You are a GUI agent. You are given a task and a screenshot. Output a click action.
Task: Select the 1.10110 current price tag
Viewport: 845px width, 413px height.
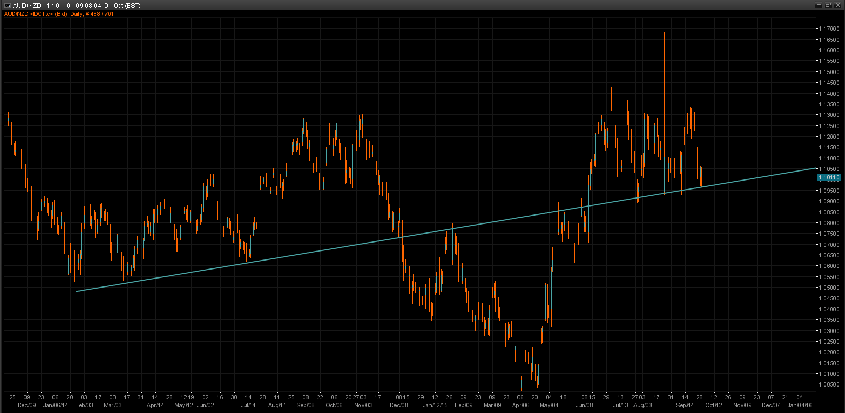[830, 178]
